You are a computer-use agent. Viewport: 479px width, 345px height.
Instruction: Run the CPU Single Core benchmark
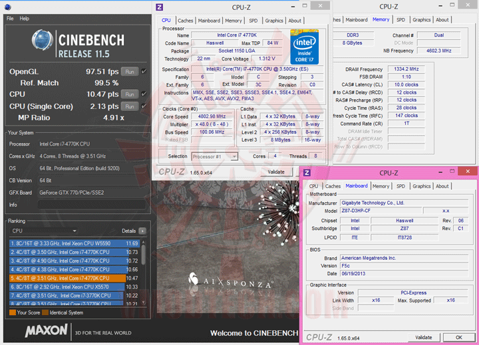(130, 106)
